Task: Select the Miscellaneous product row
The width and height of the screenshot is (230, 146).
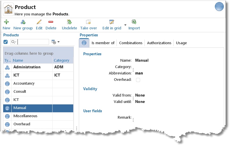Action: 38,116
